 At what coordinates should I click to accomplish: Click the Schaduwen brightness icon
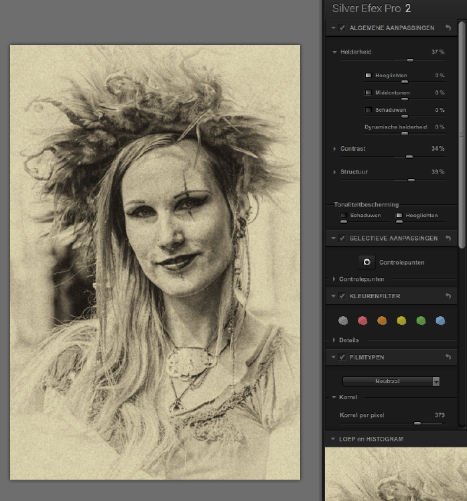369,110
